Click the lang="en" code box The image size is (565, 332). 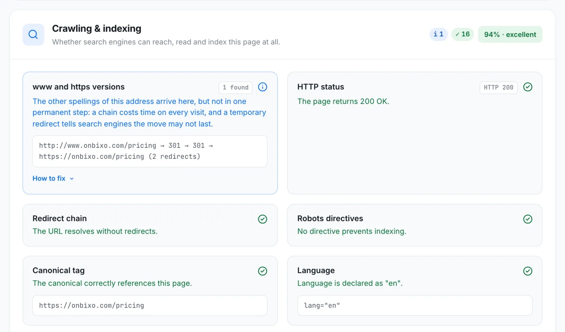pos(415,305)
